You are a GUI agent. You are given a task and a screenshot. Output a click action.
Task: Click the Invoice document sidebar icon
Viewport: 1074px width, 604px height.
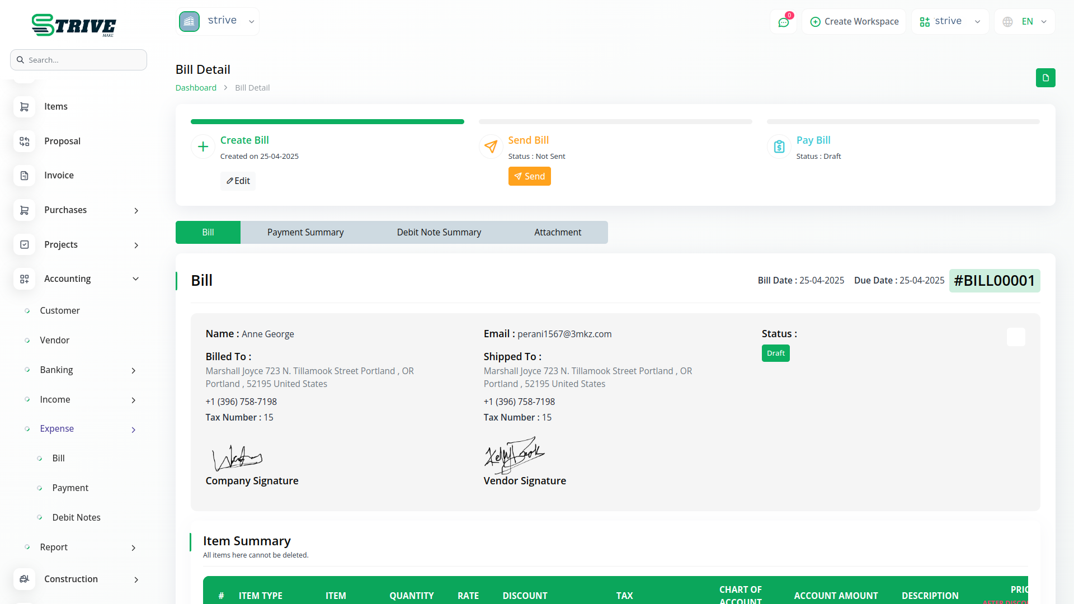click(24, 176)
